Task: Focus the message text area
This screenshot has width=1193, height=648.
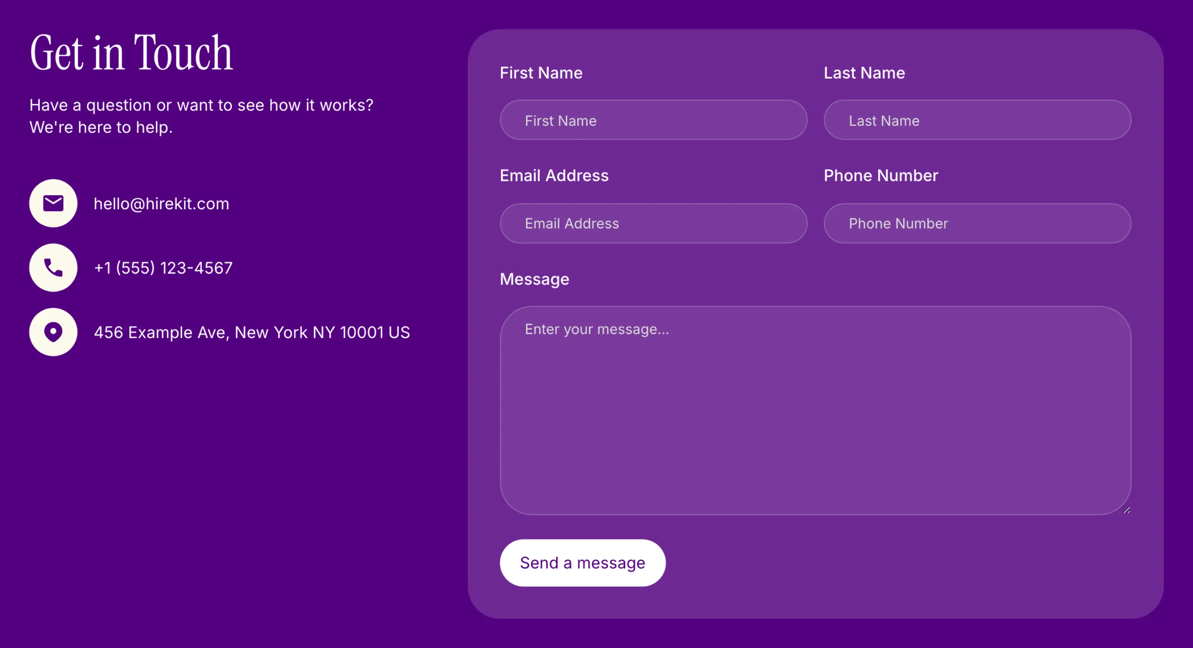Action: coord(816,410)
